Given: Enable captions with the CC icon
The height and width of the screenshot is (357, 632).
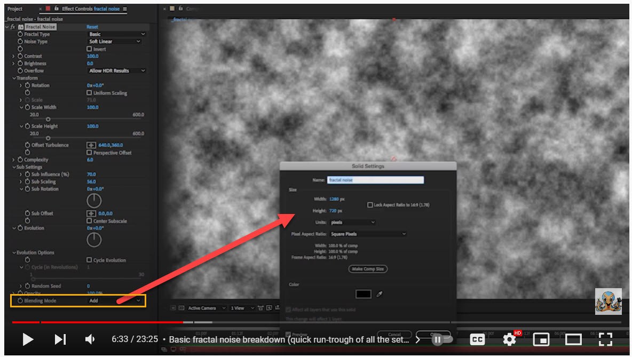Looking at the screenshot, I should tap(477, 339).
